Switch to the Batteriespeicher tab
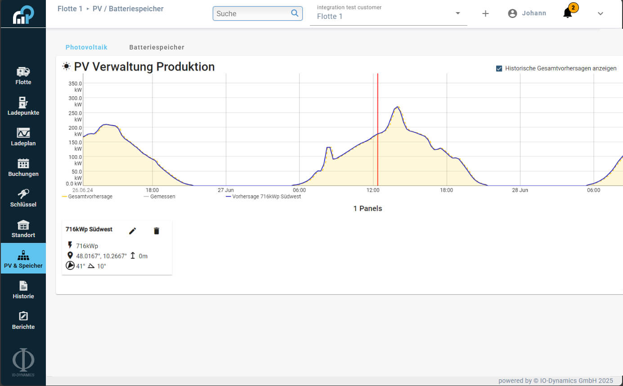 pyautogui.click(x=157, y=47)
